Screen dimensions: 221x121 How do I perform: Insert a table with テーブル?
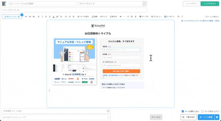(144, 17)
